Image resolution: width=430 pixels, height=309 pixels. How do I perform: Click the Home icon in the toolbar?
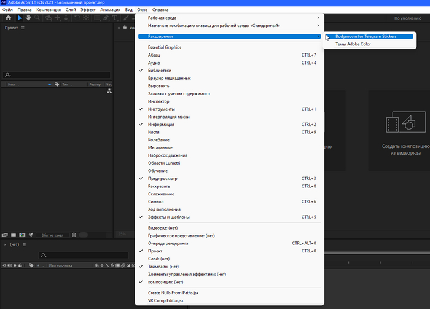coord(7,18)
